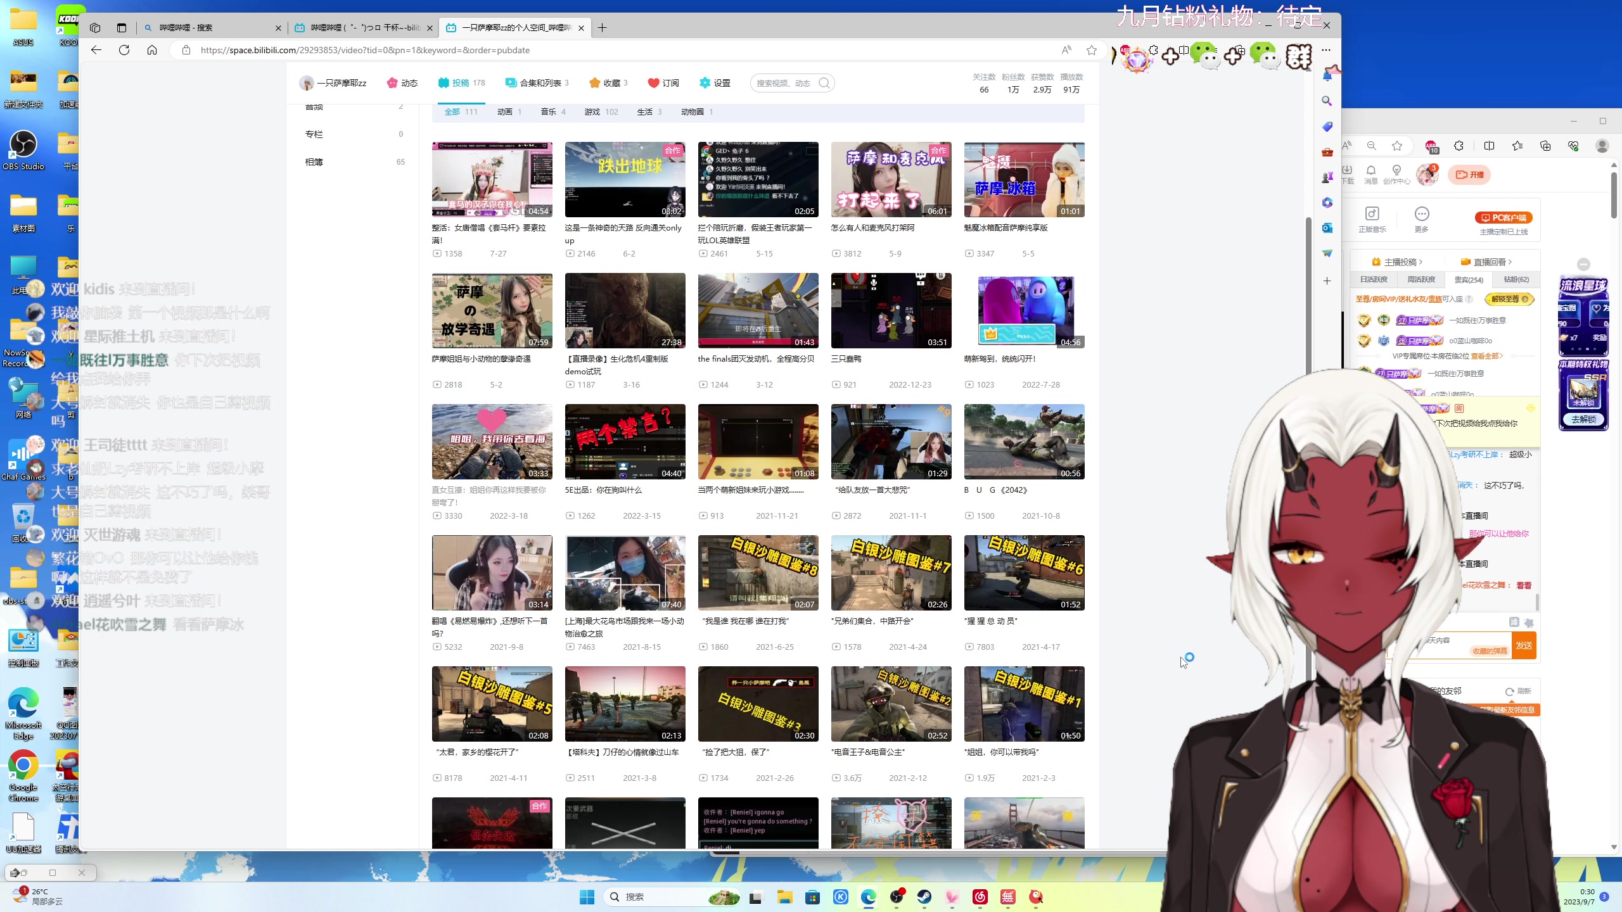Screen dimensions: 1622x912
Task: Open 相簿 sidebar item
Action: [x=354, y=162]
